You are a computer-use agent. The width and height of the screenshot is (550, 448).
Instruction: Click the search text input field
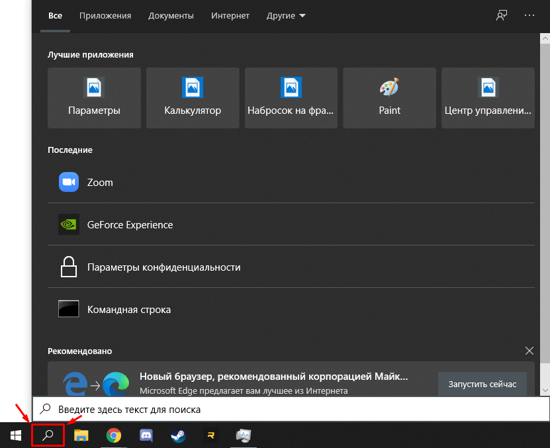291,410
